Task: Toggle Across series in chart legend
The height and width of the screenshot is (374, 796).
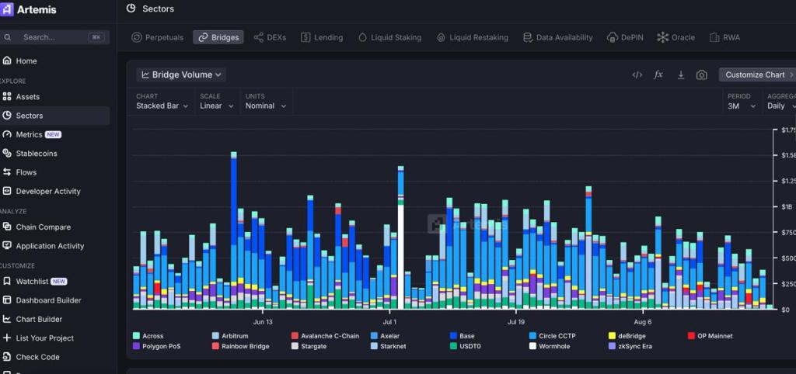Action: (152, 336)
